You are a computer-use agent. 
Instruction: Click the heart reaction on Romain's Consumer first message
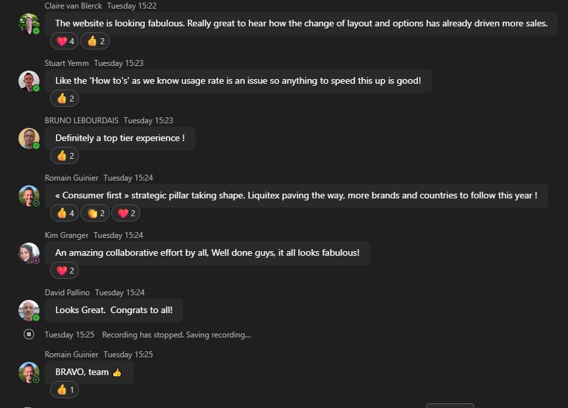(x=126, y=213)
